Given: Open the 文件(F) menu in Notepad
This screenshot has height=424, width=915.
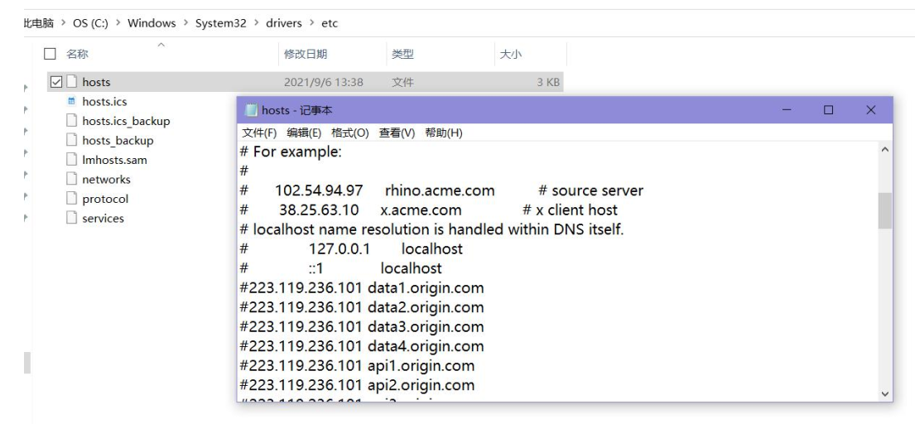Looking at the screenshot, I should [259, 133].
